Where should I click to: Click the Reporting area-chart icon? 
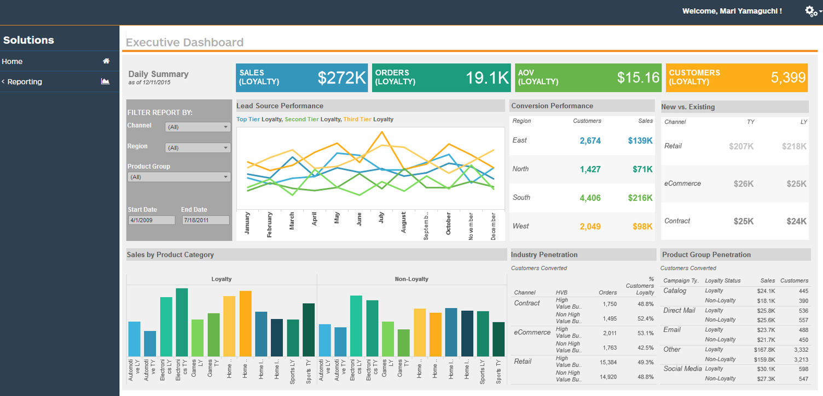(x=106, y=81)
